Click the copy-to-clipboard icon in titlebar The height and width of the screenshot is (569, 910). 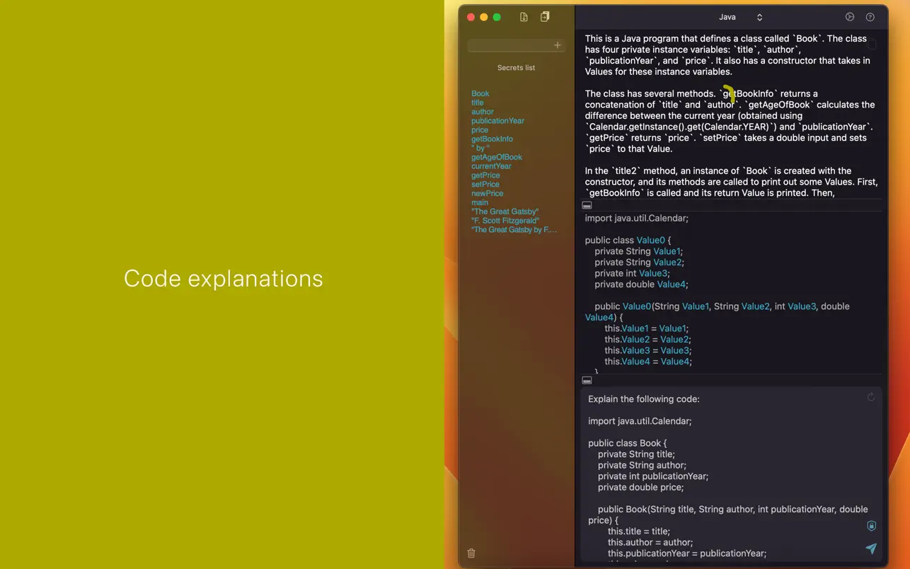tap(545, 16)
